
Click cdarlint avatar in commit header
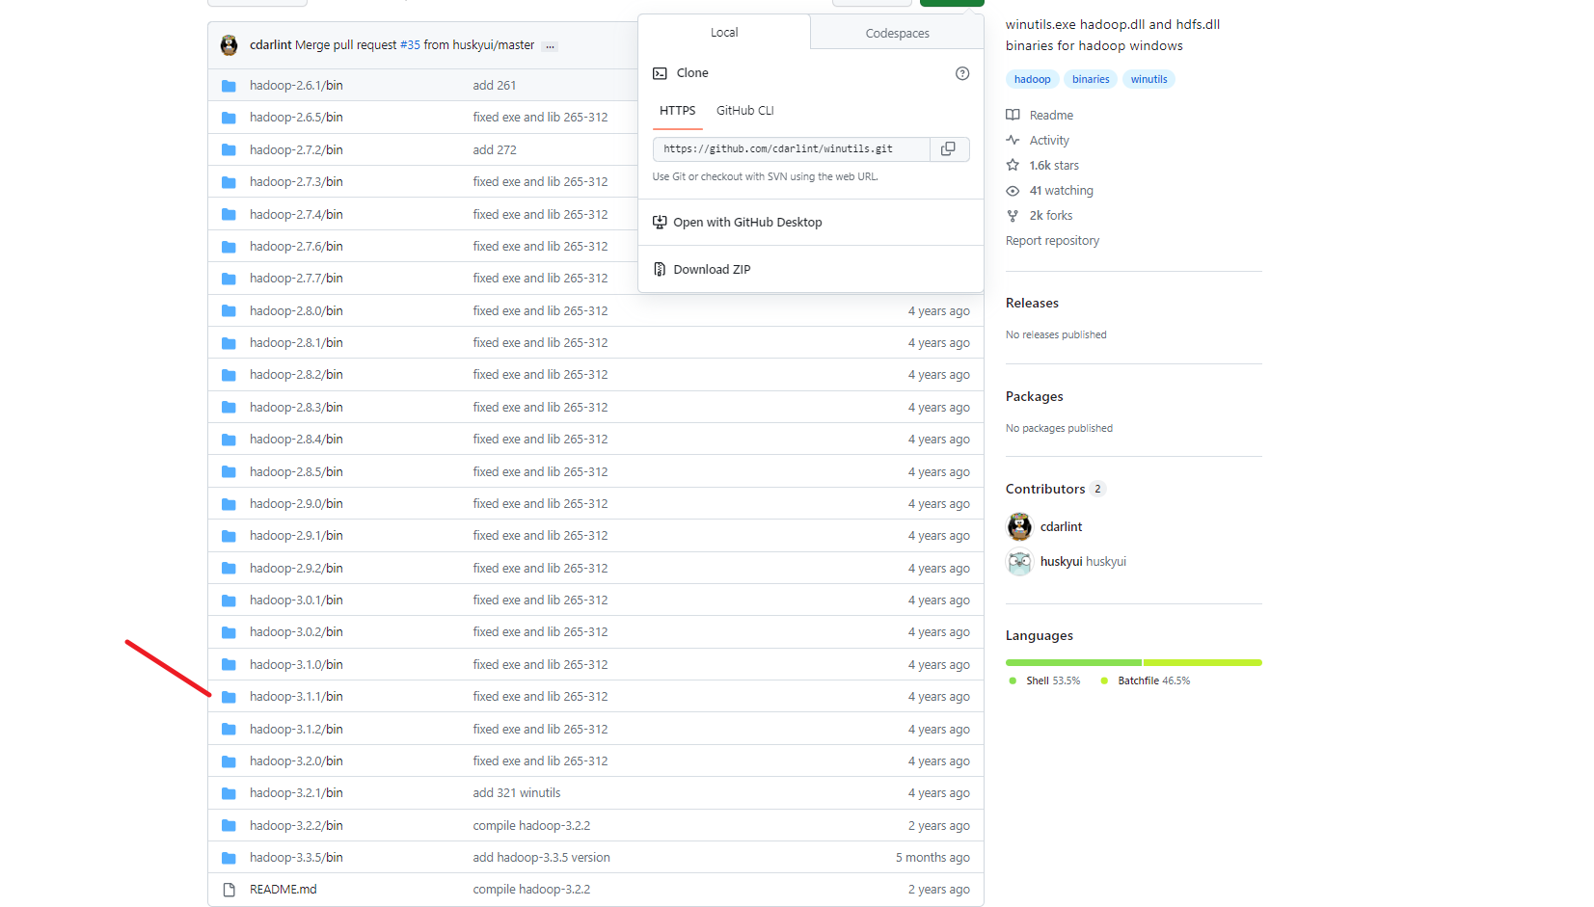coord(230,45)
